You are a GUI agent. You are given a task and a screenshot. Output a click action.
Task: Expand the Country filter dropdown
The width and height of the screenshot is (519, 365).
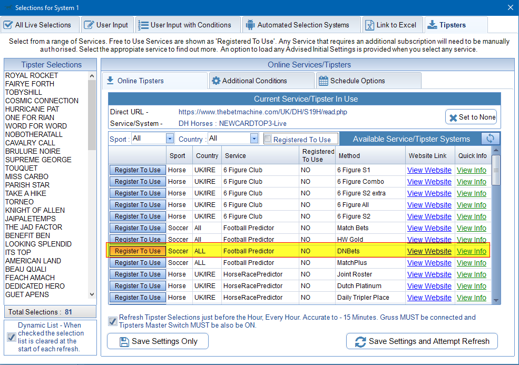tap(254, 139)
